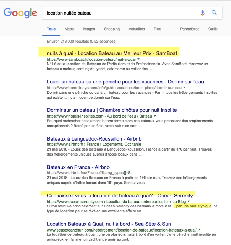Image resolution: width=231 pixels, height=245 pixels.
Task: Click the Google logo
Action: click(20, 13)
